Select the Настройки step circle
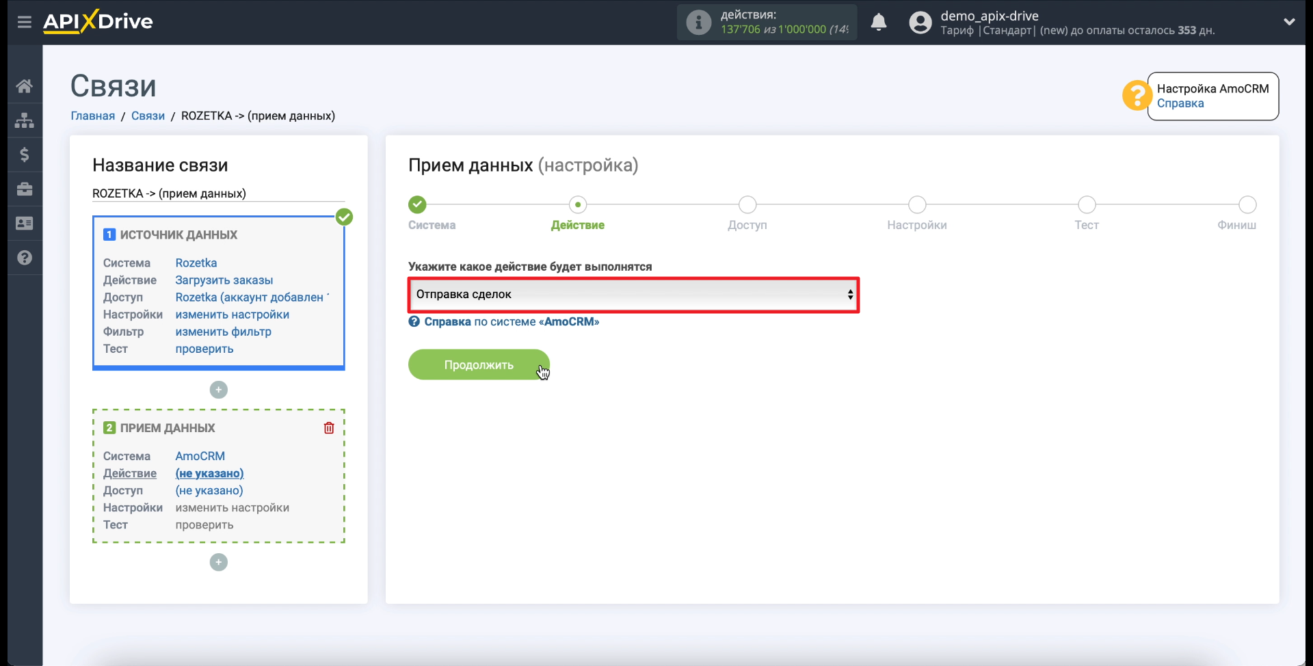Viewport: 1313px width, 666px height. click(917, 204)
